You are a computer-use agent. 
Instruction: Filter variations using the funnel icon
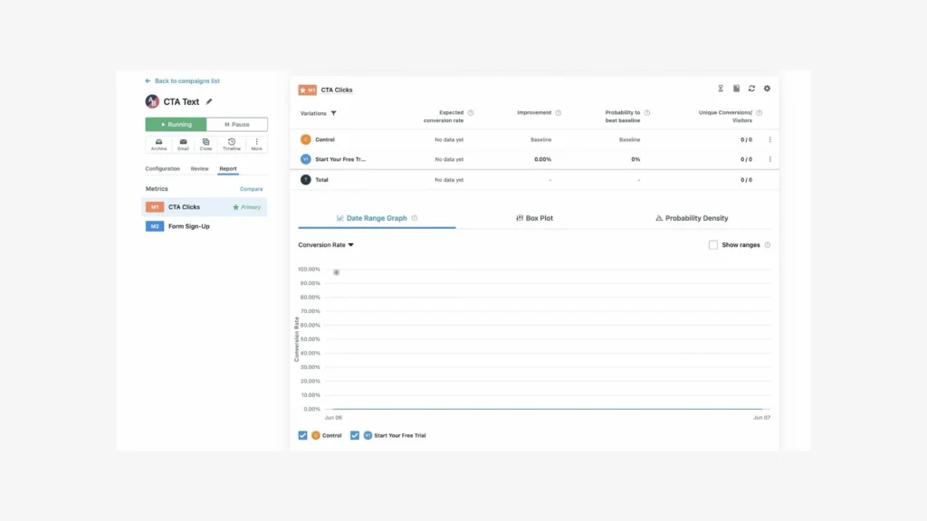pos(333,113)
